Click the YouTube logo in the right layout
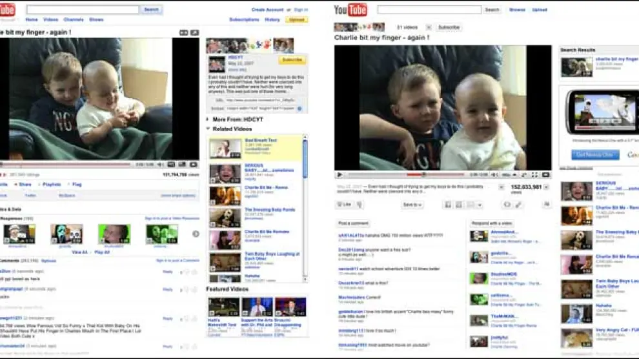This screenshot has width=639, height=359. (x=350, y=10)
